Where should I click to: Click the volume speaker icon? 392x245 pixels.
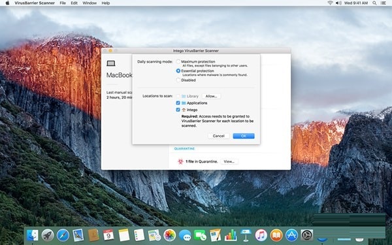(x=338, y=3)
